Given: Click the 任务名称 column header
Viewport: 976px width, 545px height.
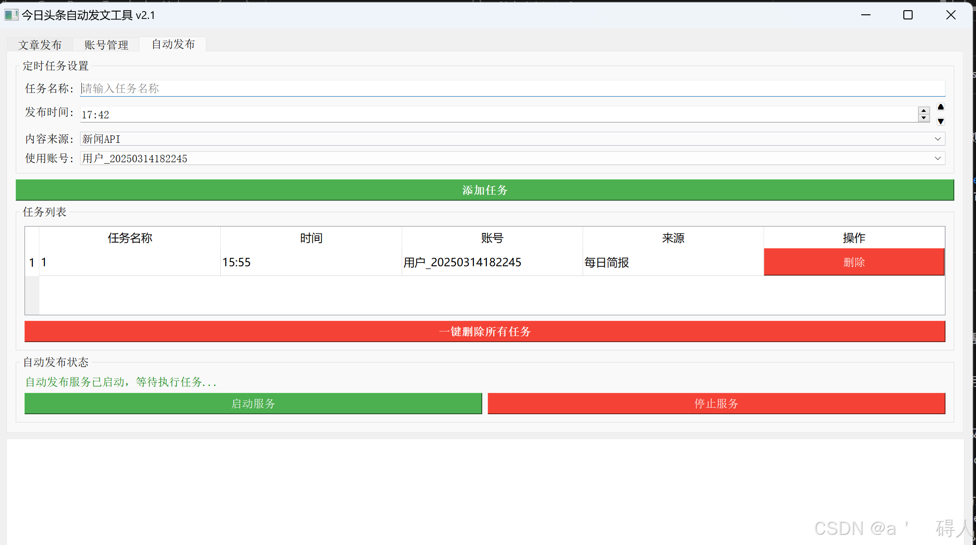Looking at the screenshot, I should pos(130,238).
